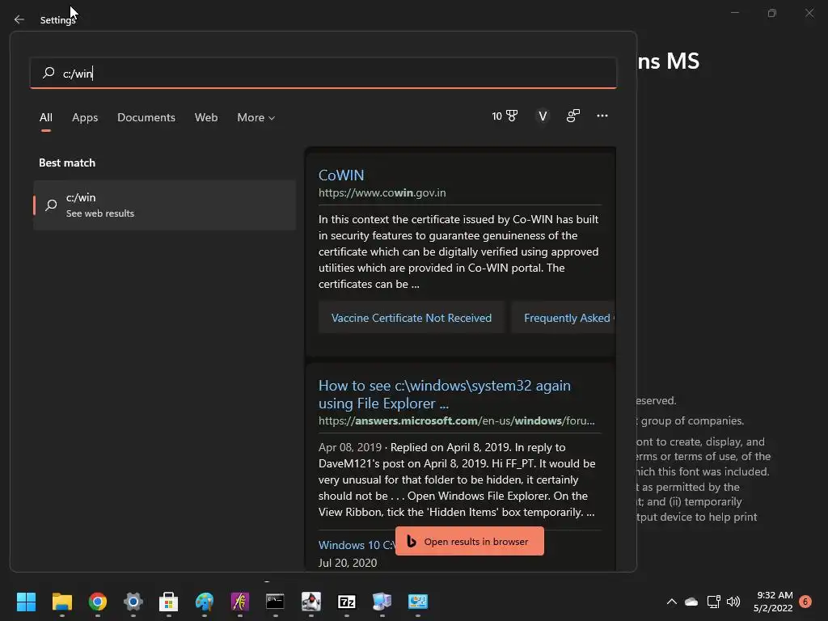This screenshot has height=621, width=828.
Task: Open the Windows Start menu
Action: [26, 602]
